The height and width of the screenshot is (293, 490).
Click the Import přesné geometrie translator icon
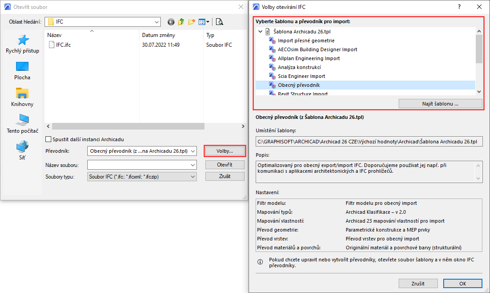tap(272, 41)
